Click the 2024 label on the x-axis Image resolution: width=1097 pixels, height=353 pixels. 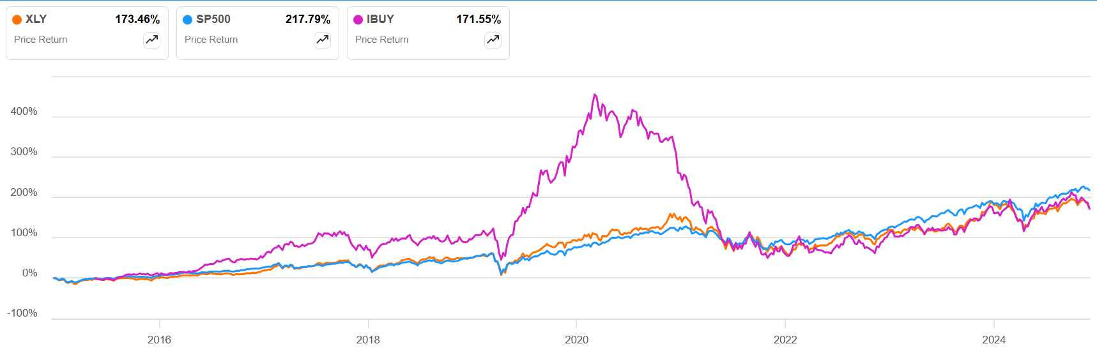coord(993,340)
